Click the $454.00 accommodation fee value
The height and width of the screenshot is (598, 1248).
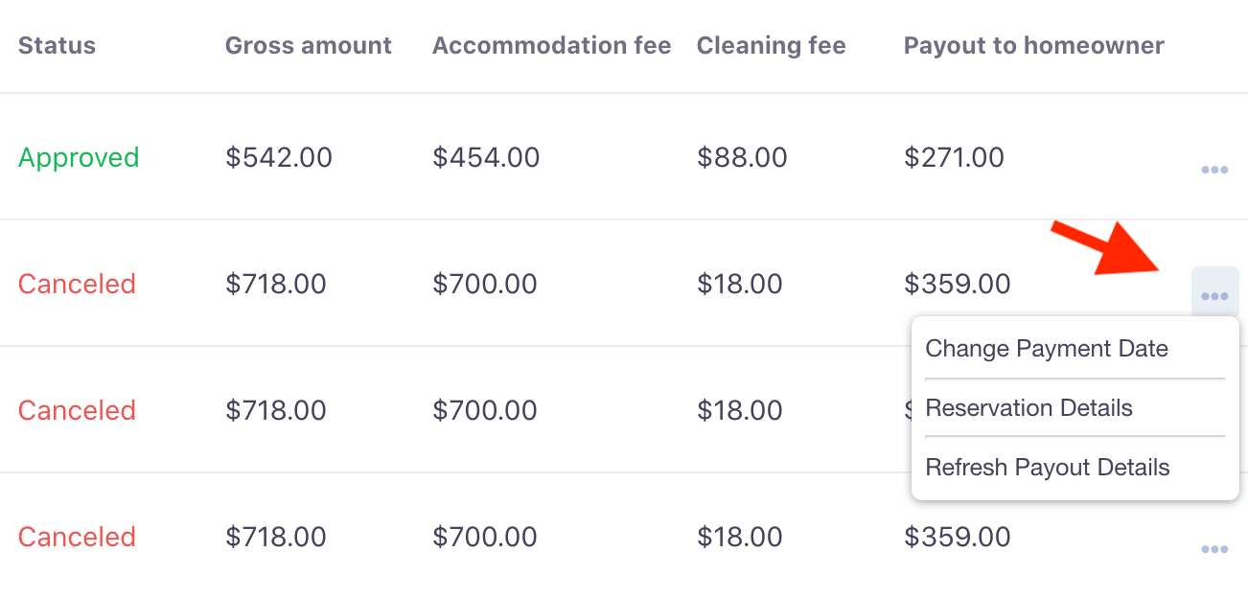click(x=486, y=157)
